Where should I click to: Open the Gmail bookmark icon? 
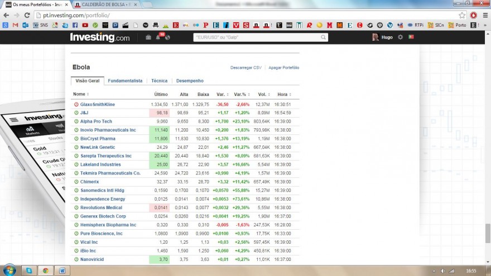point(16,25)
